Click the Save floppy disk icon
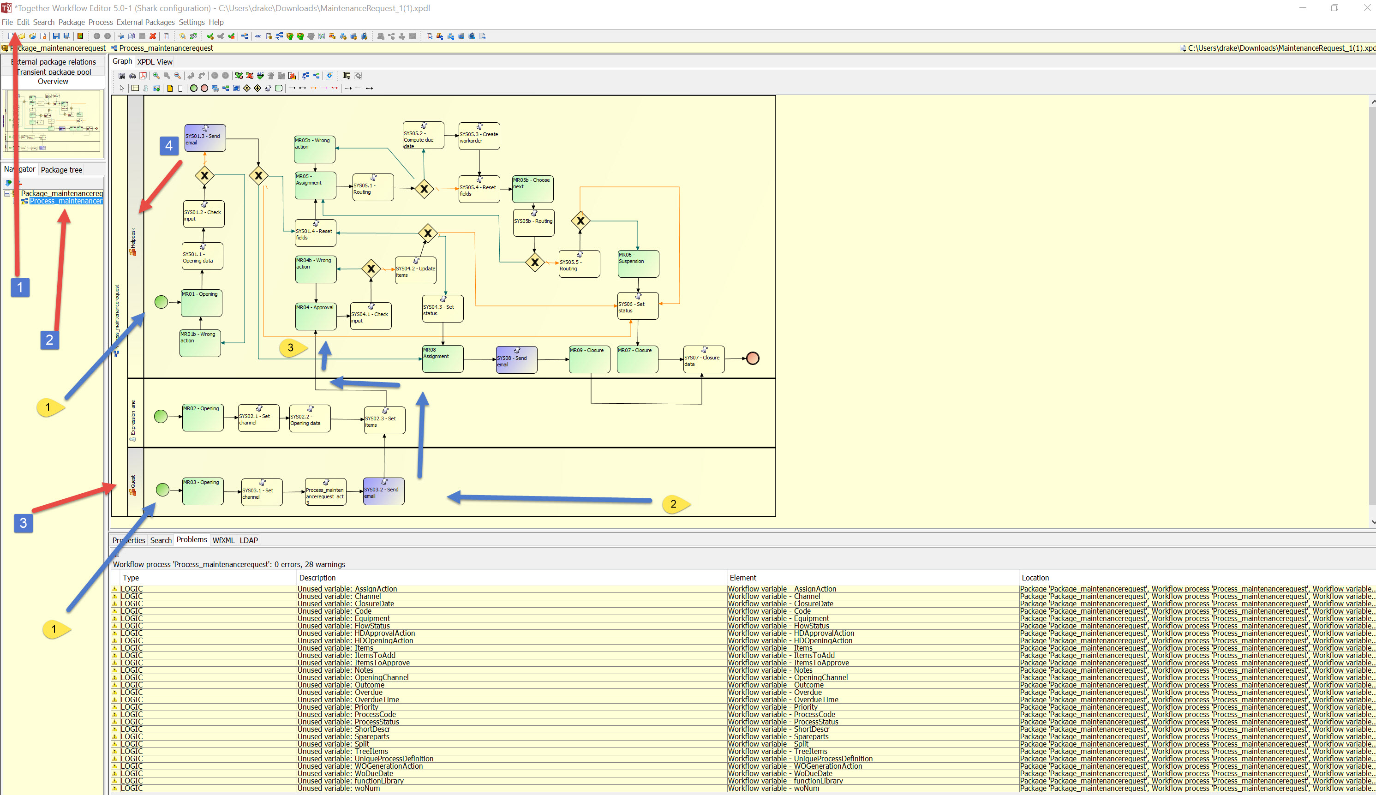The width and height of the screenshot is (1376, 795). pyautogui.click(x=56, y=36)
